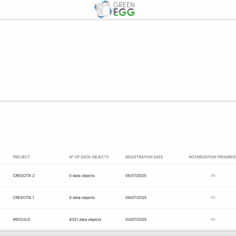Click the GREEN EGG brand text
236x236 pixels.
pyautogui.click(x=124, y=9)
